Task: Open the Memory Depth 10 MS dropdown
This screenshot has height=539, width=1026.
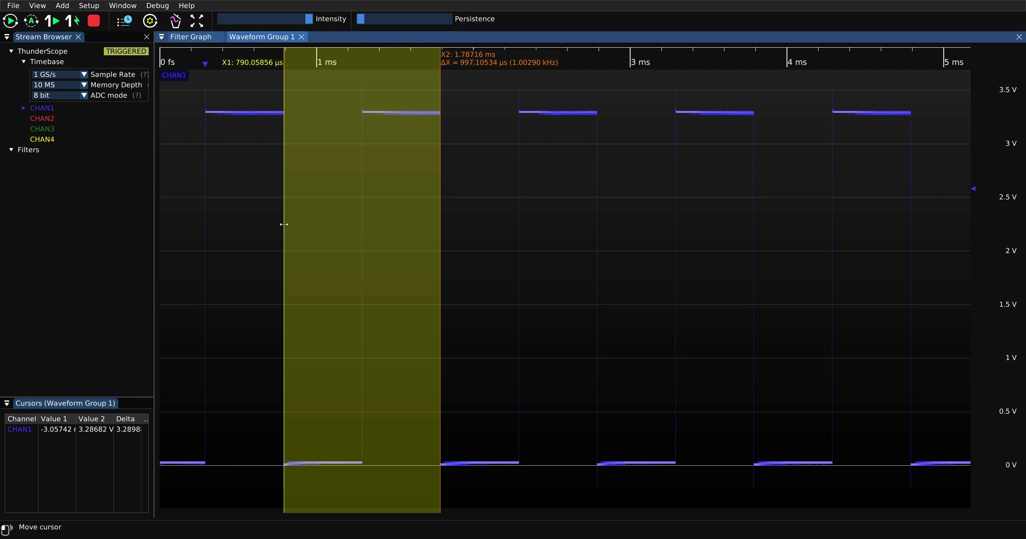Action: (x=60, y=85)
